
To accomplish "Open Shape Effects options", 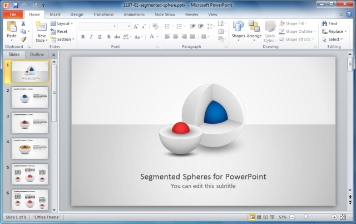I will pos(296,40).
